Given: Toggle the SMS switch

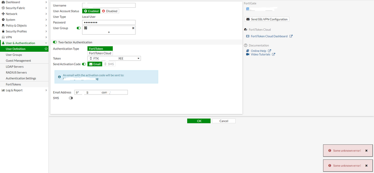Looking at the screenshot, I should pyautogui.click(x=71, y=98).
